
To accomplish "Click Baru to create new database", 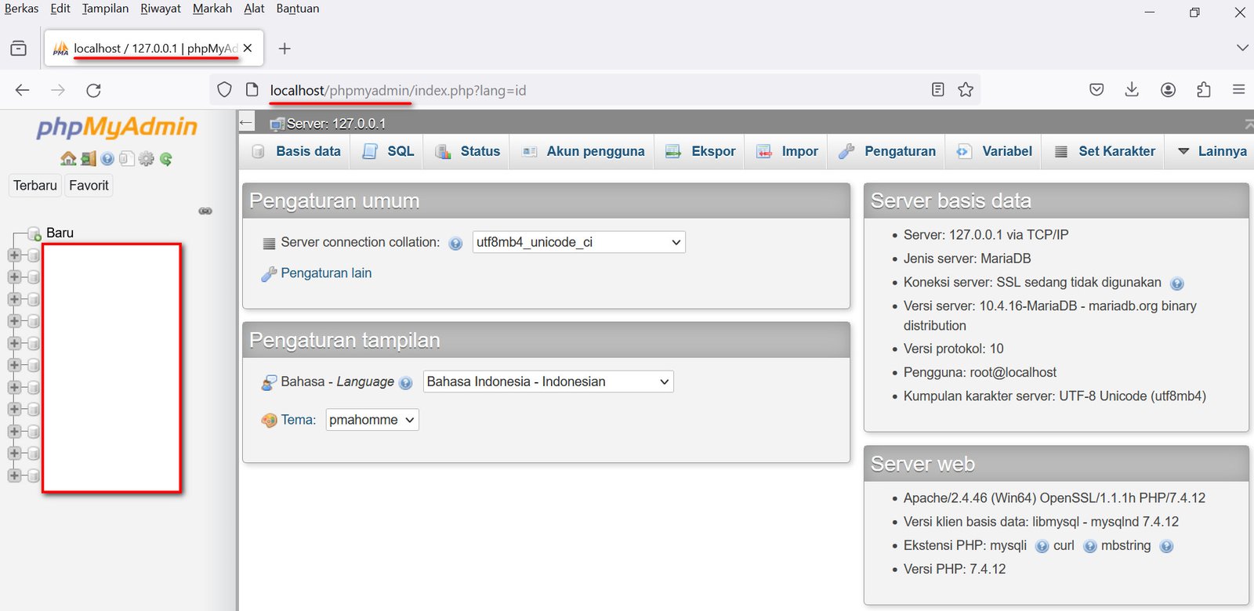I will (60, 233).
